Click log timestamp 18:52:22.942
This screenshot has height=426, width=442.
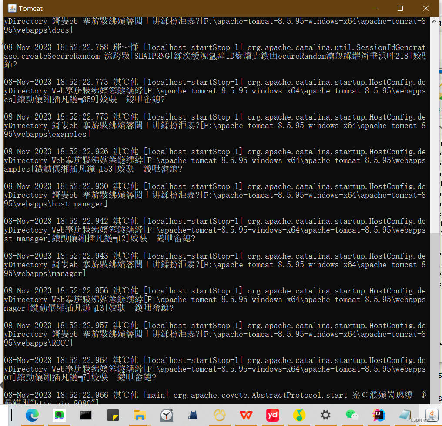coord(82,221)
